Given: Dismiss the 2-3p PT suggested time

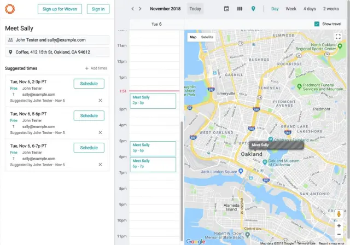Looking at the screenshot, I should 100,100.
